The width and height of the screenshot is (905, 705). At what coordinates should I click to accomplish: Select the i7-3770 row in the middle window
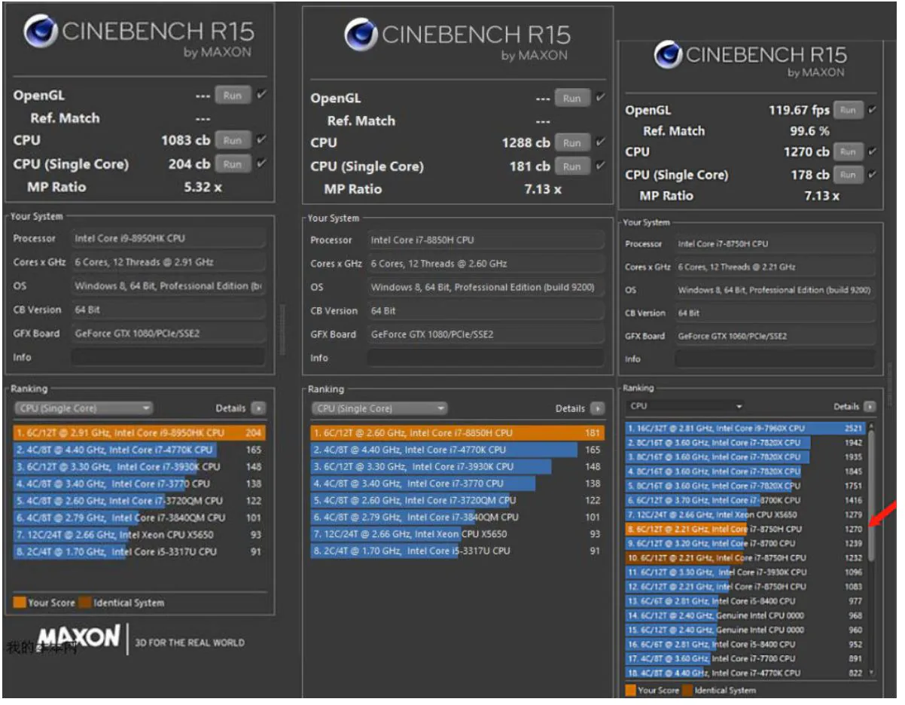458,484
